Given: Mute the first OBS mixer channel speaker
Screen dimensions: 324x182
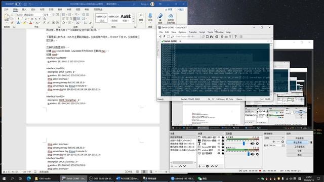Looking at the screenshot, I should [252, 144].
